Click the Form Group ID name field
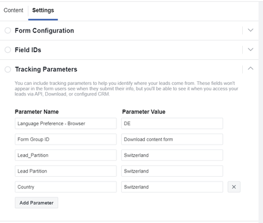 coord(66,139)
